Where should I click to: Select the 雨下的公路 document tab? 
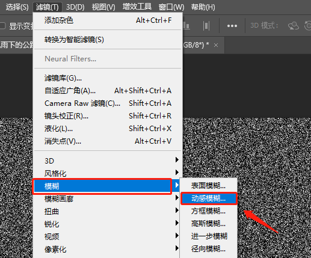[x=16, y=45]
